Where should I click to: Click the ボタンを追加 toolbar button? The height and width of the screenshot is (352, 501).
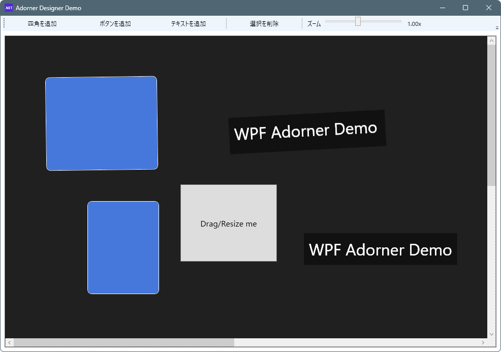[x=115, y=24]
